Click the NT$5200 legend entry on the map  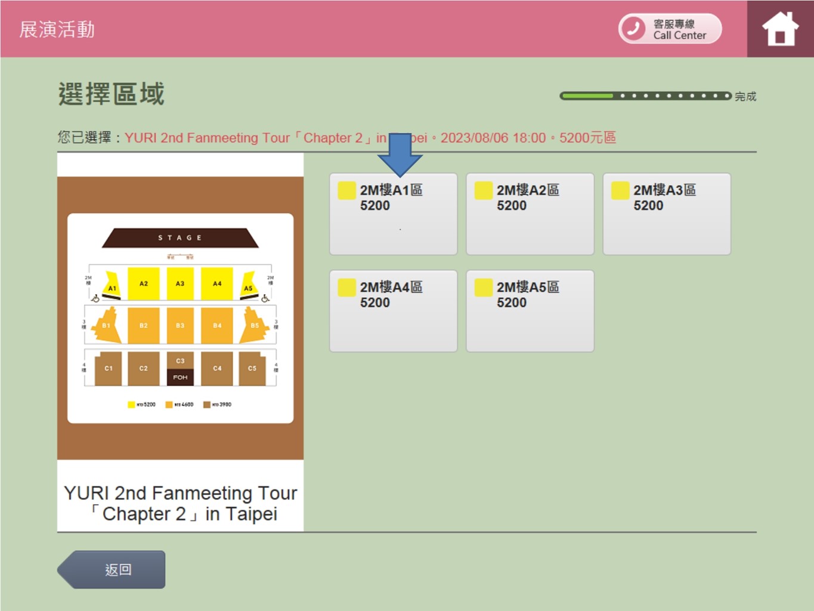[141, 405]
